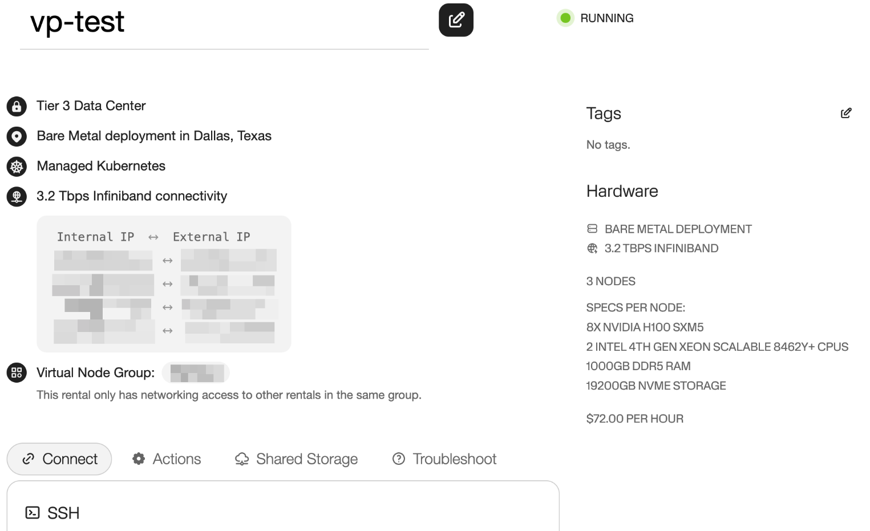This screenshot has height=531, width=870.
Task: Click the bare metal server icon in Hardware
Action: 592,229
